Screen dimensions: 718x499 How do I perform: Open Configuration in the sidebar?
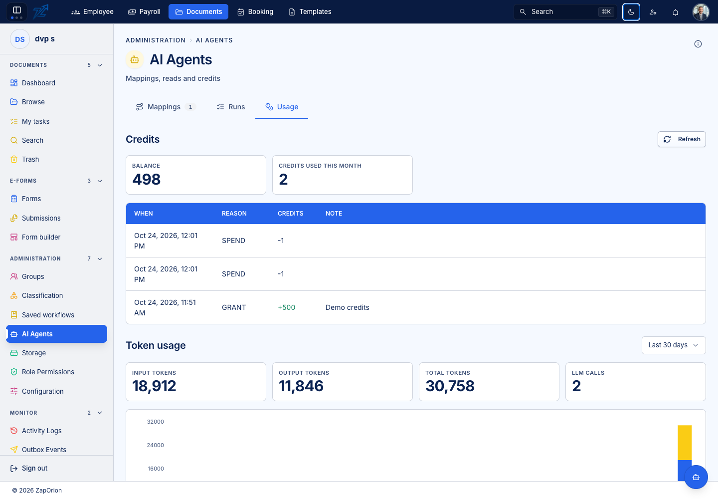click(x=57, y=391)
